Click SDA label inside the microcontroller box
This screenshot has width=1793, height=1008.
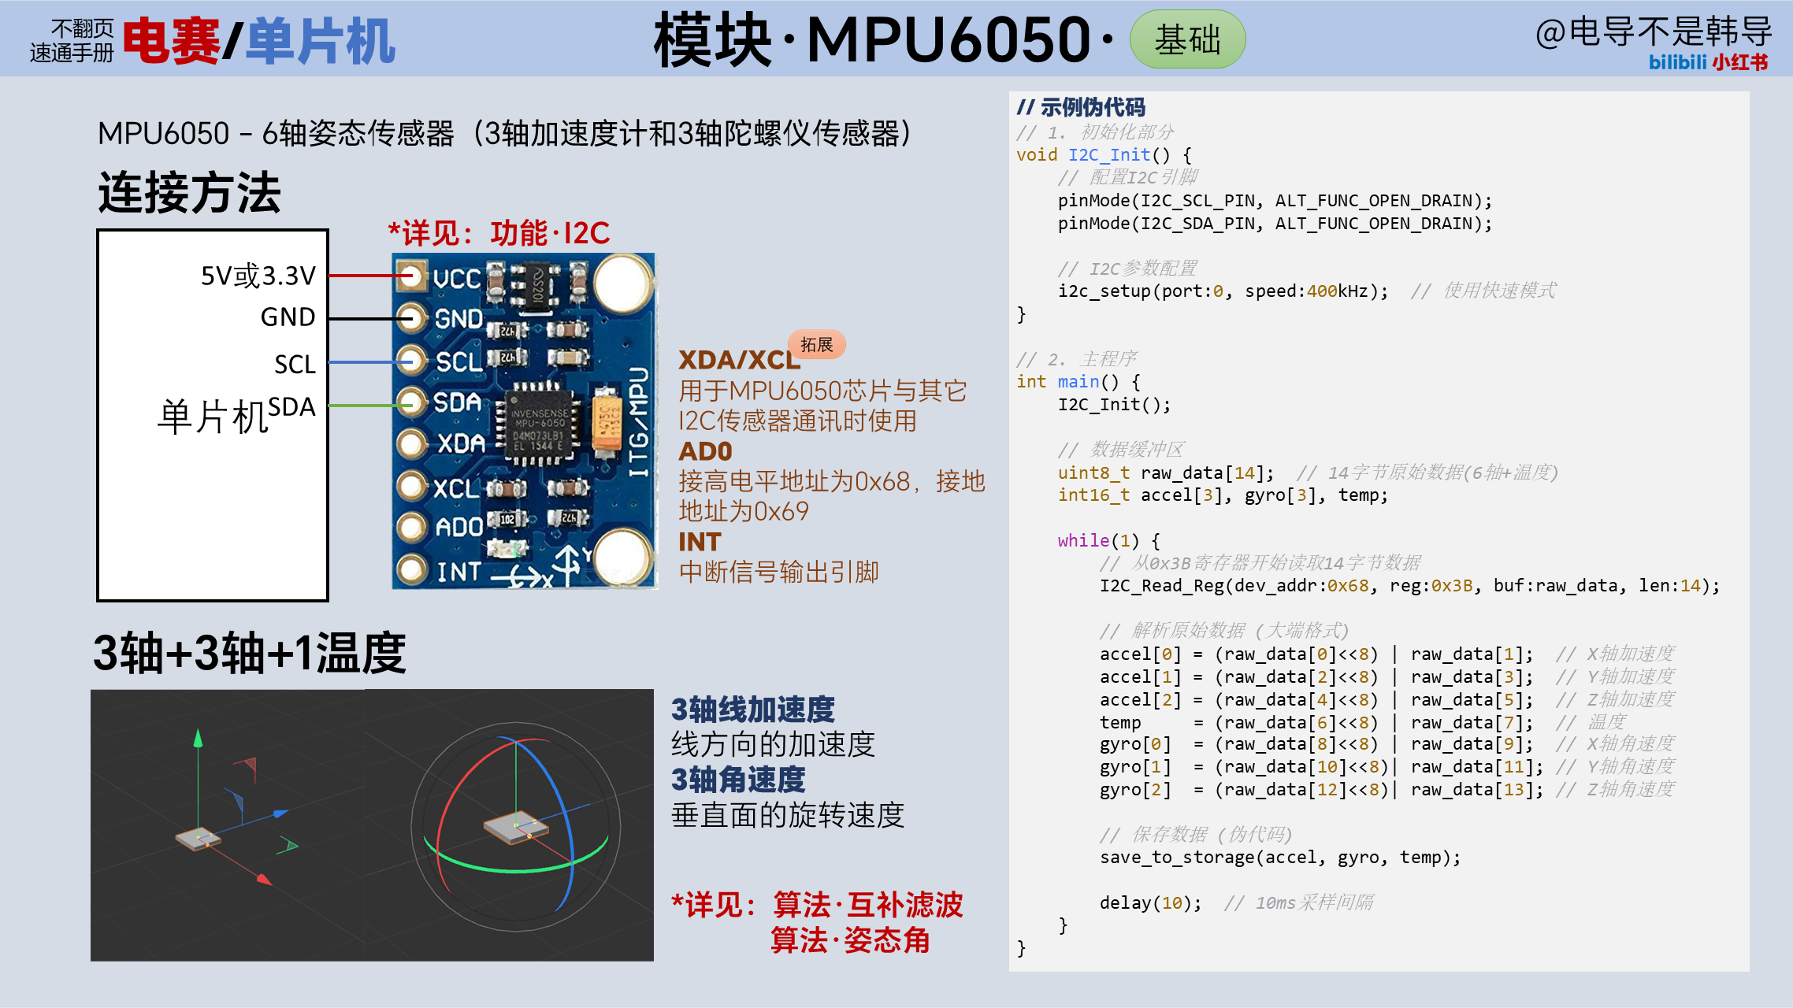click(291, 406)
